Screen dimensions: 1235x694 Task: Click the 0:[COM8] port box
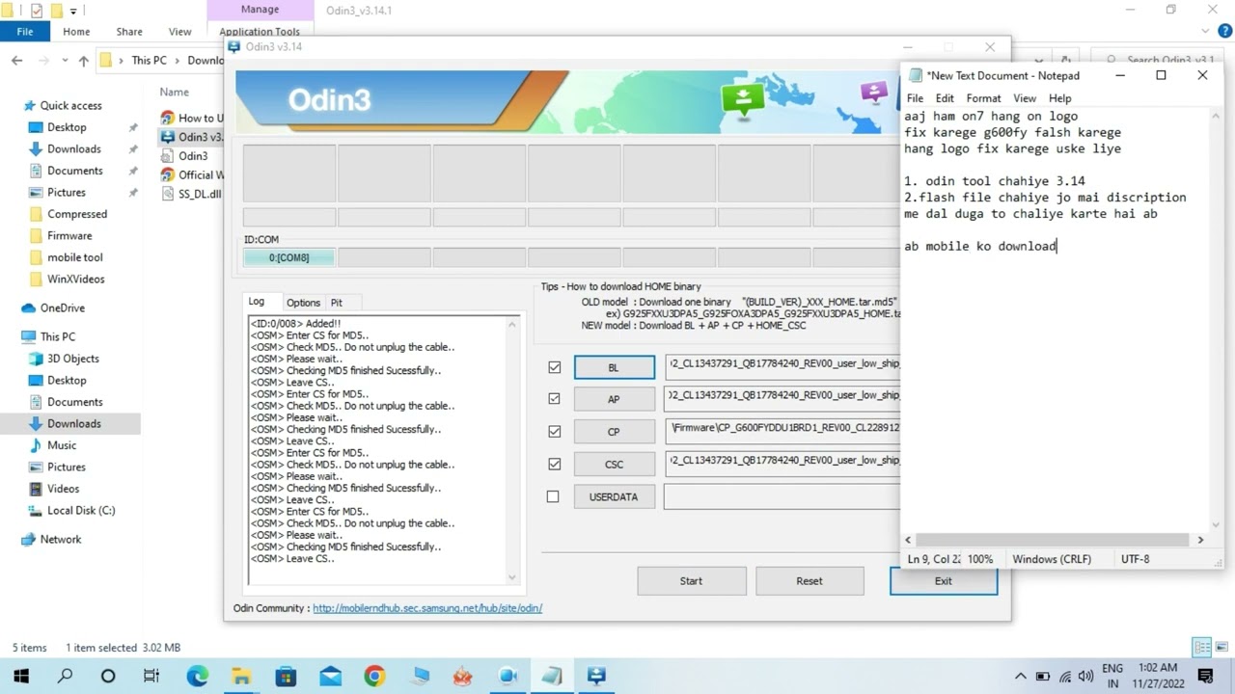tap(289, 257)
